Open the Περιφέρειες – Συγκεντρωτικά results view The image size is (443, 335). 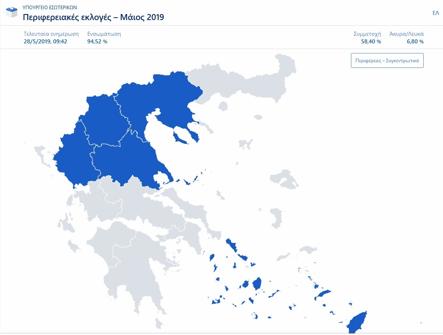(387, 60)
